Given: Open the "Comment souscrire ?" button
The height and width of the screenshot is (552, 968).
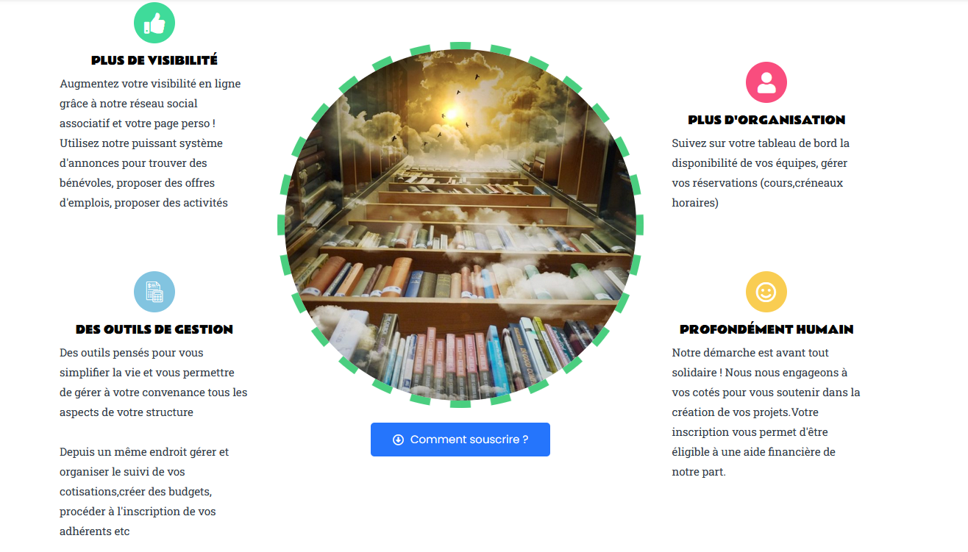Looking at the screenshot, I should point(460,440).
